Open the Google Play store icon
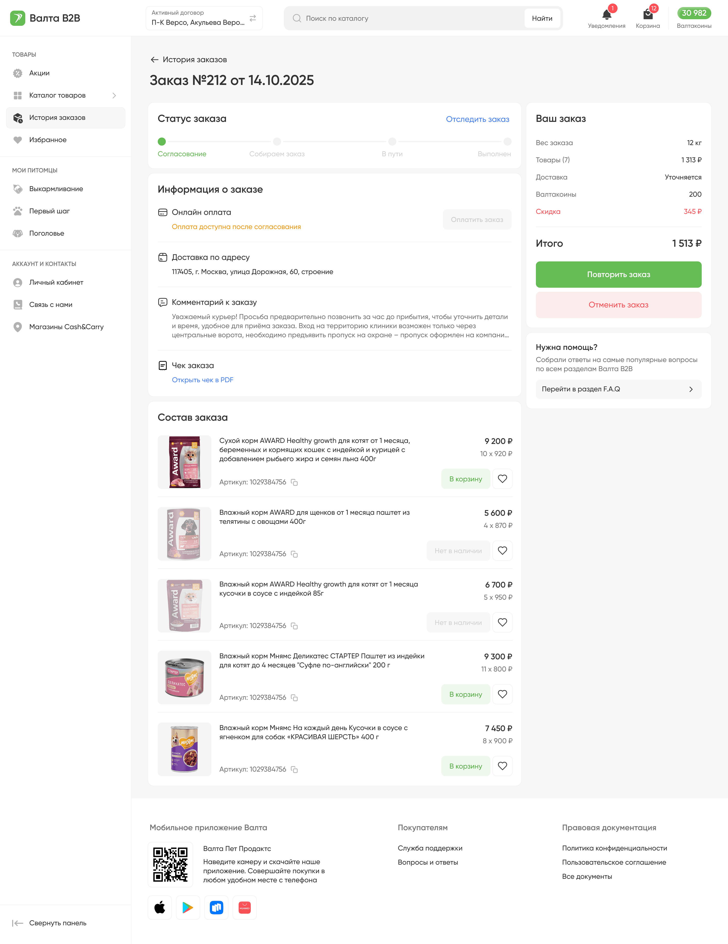This screenshot has width=728, height=944. pyautogui.click(x=188, y=908)
